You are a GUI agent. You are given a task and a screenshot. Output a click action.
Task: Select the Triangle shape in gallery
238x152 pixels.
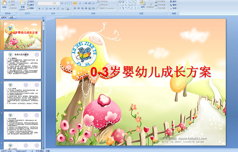(x=123, y=5)
